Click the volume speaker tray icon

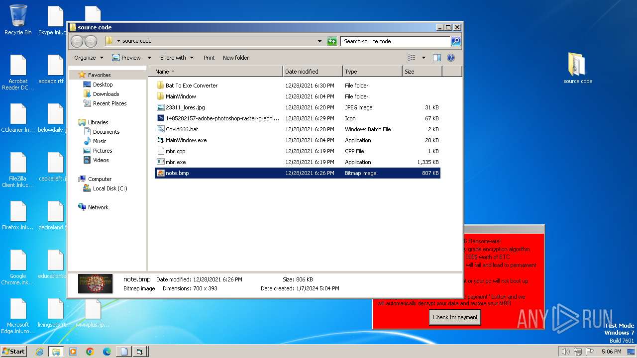[565, 352]
